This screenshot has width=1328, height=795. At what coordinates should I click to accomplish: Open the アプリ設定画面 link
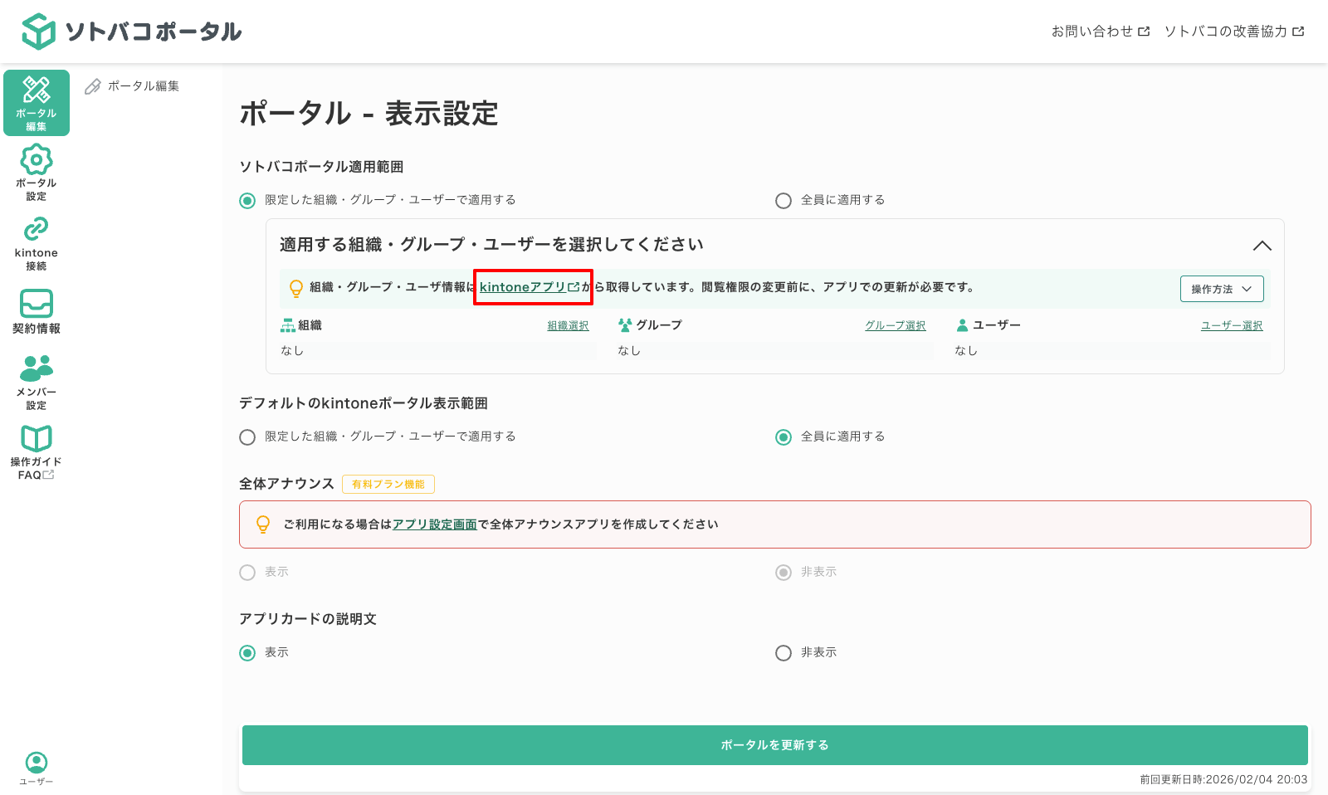coord(435,524)
